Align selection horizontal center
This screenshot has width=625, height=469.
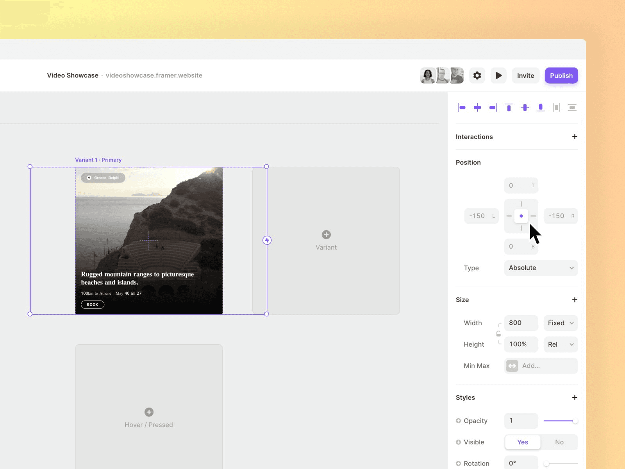(x=477, y=107)
